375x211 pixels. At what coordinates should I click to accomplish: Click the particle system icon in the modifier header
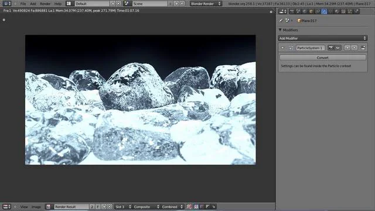pos(291,48)
